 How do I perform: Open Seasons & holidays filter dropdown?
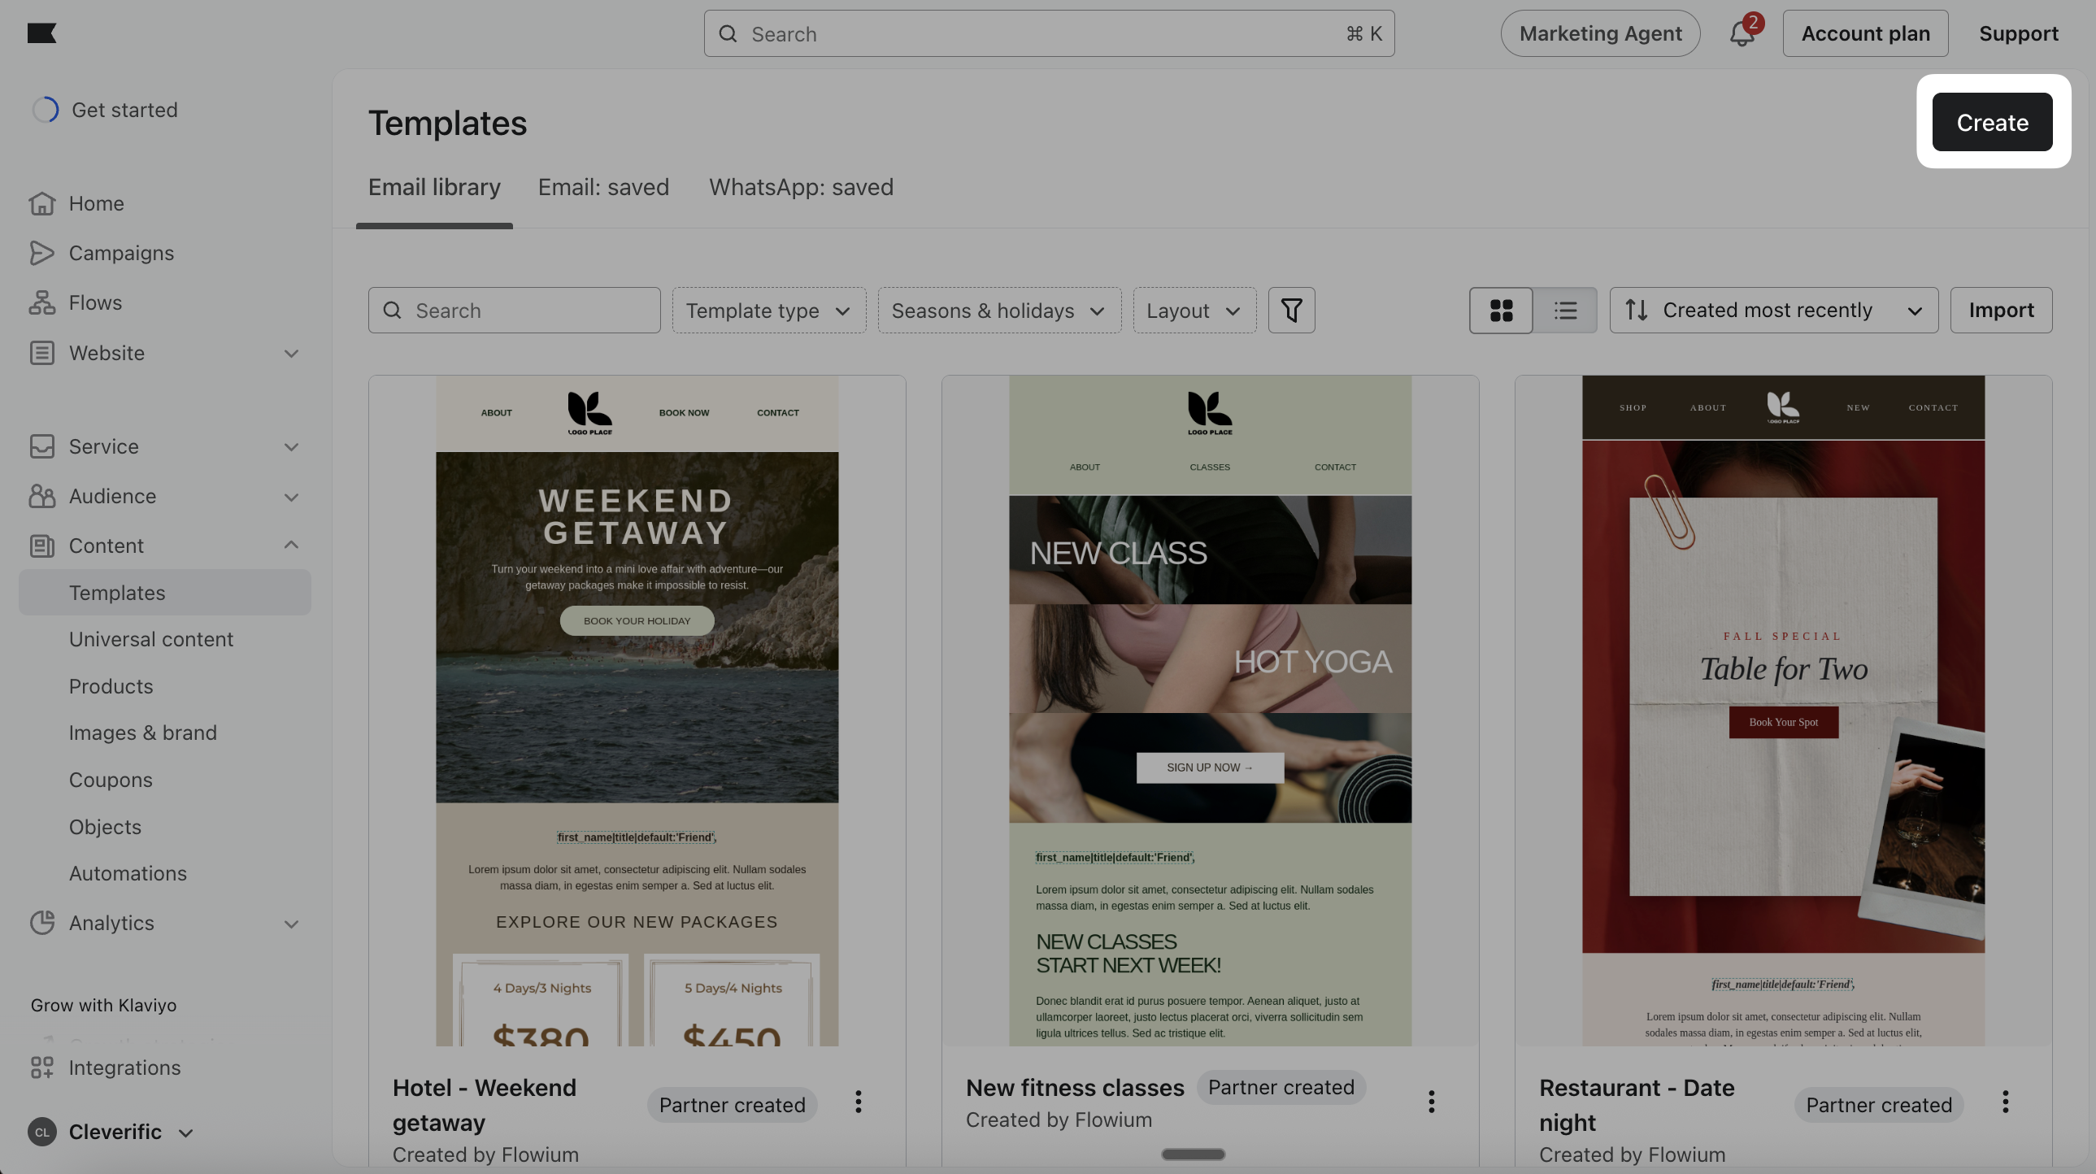(x=998, y=310)
